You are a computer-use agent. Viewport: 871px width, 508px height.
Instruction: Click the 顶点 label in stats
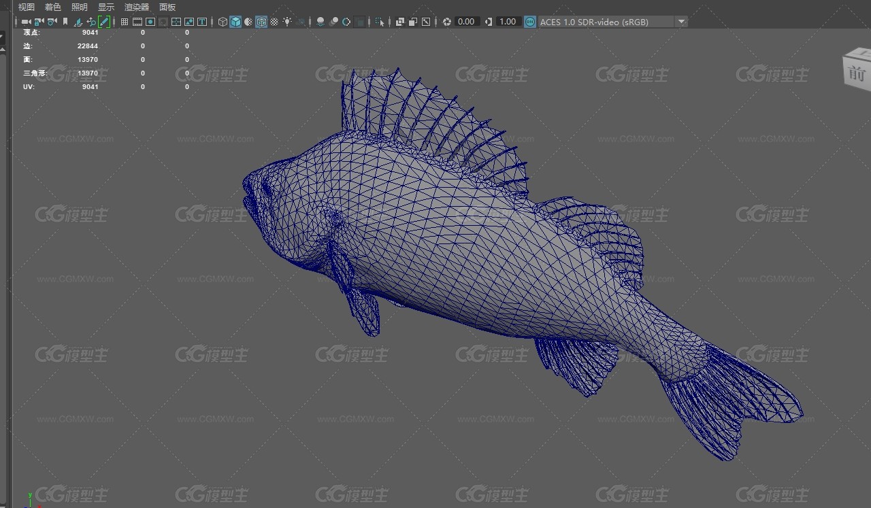point(31,33)
